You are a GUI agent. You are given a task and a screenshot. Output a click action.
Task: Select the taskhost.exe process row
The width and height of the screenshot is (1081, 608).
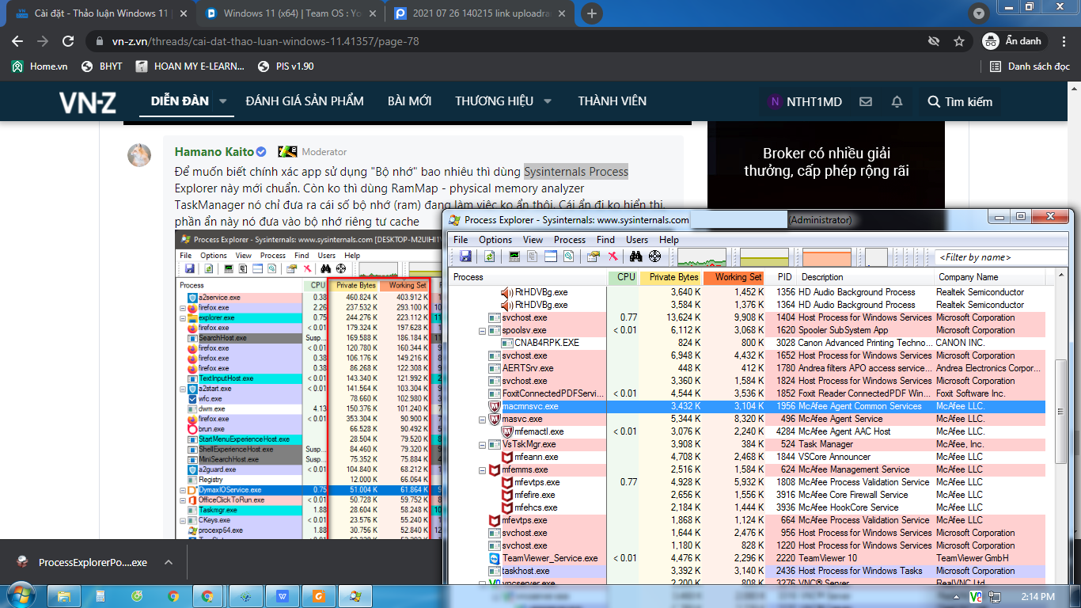coord(747,571)
